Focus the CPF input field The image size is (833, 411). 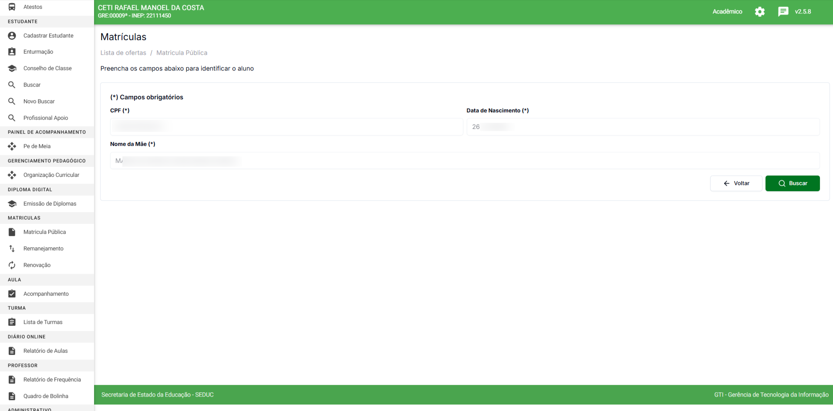pos(286,127)
